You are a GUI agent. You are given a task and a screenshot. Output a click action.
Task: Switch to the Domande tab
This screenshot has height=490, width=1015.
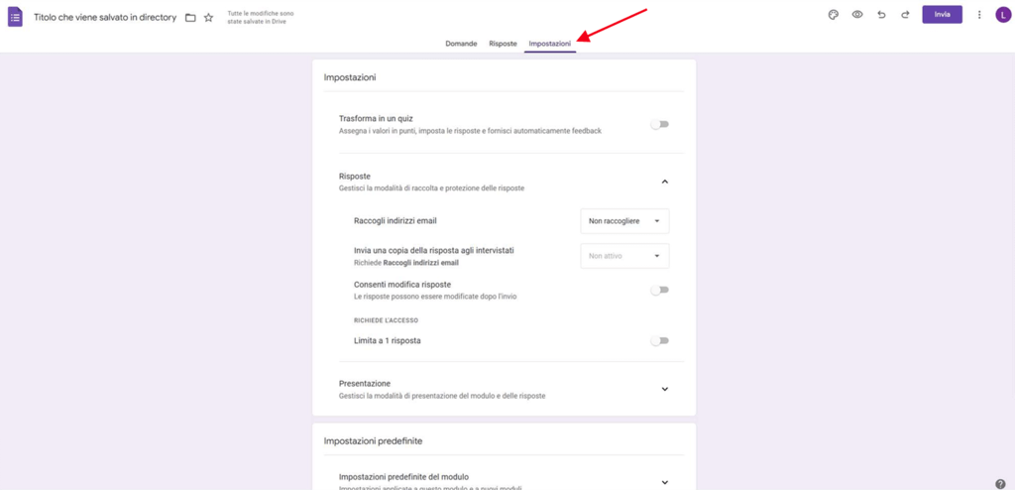pyautogui.click(x=461, y=44)
